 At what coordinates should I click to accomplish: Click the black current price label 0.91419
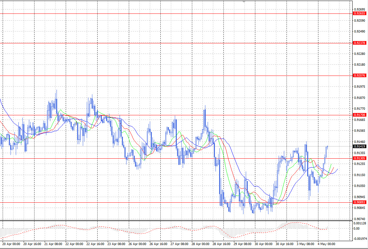pos(359,147)
